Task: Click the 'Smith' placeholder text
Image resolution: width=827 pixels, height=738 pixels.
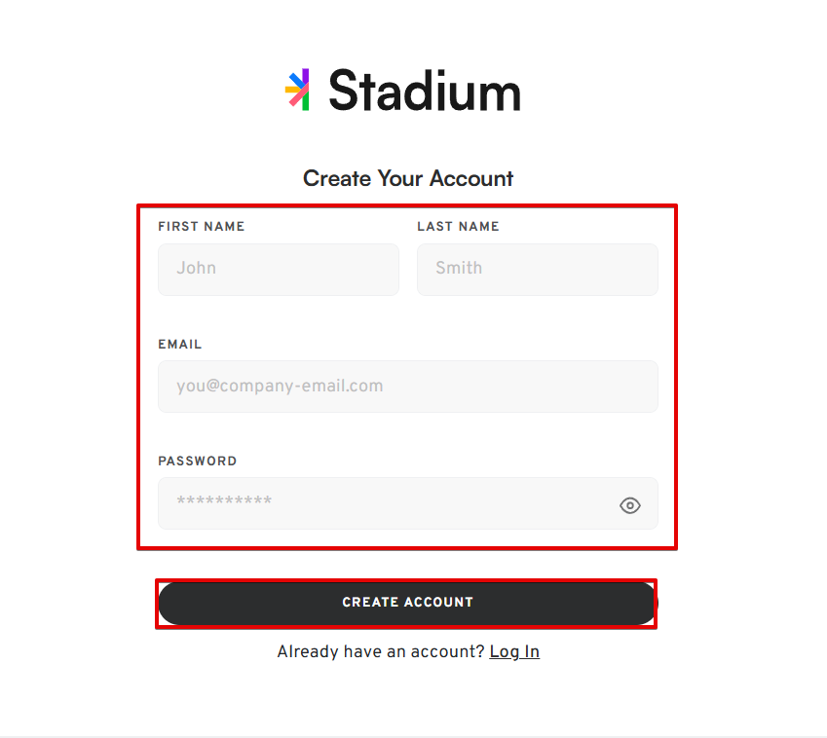Action: pos(459,268)
